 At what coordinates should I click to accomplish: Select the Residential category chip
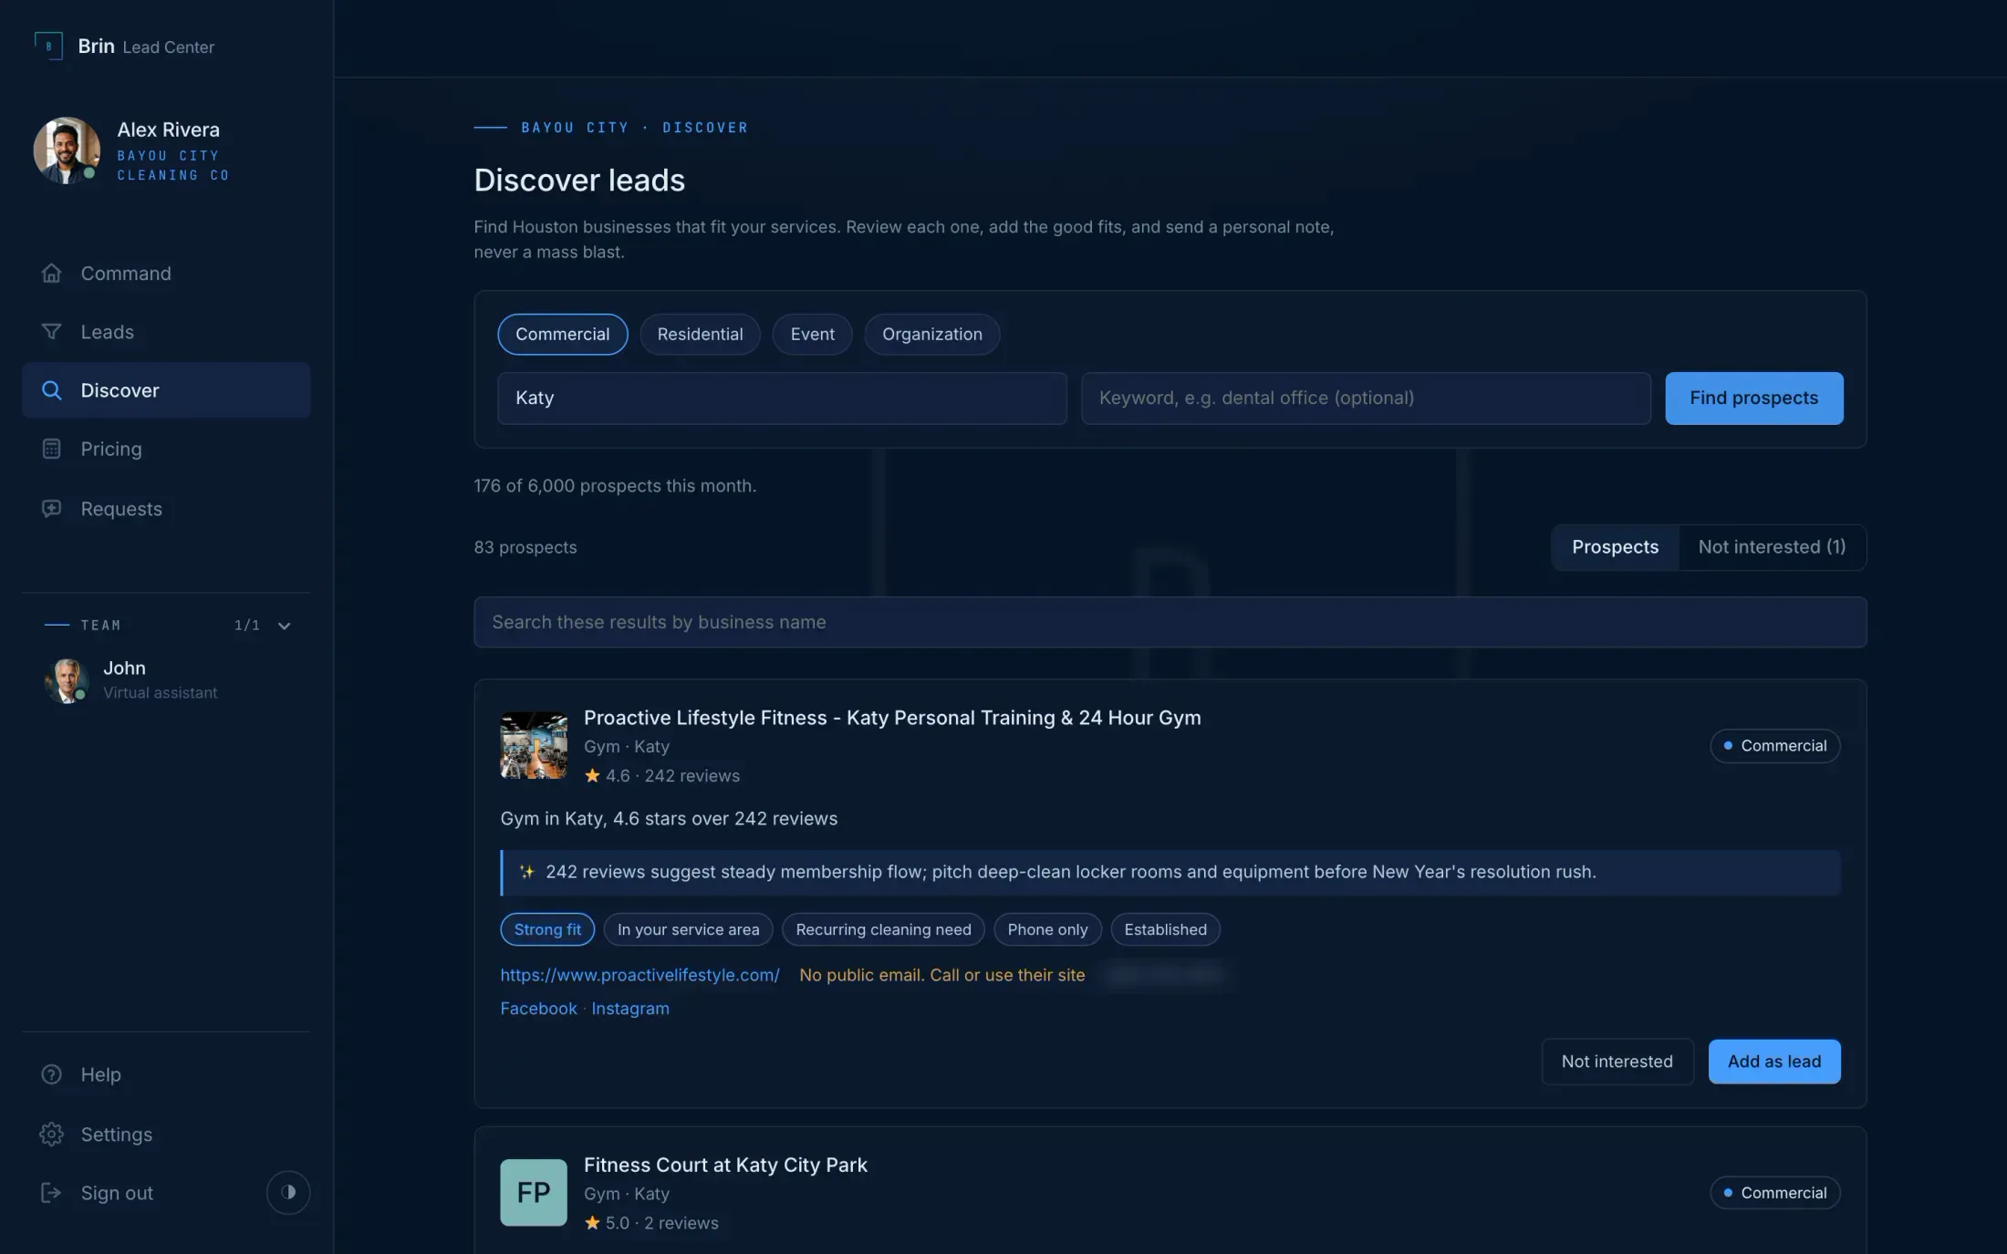pos(700,335)
